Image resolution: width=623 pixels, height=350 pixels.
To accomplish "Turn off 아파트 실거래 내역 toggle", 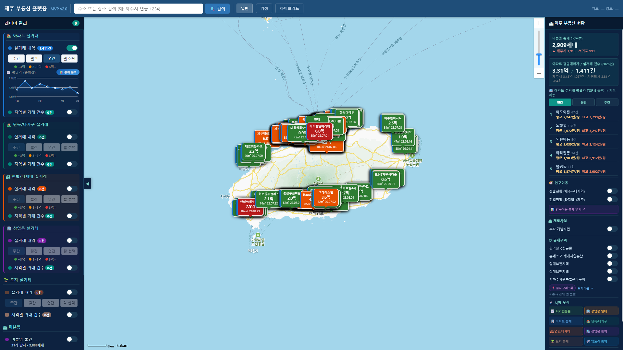I will click(72, 48).
